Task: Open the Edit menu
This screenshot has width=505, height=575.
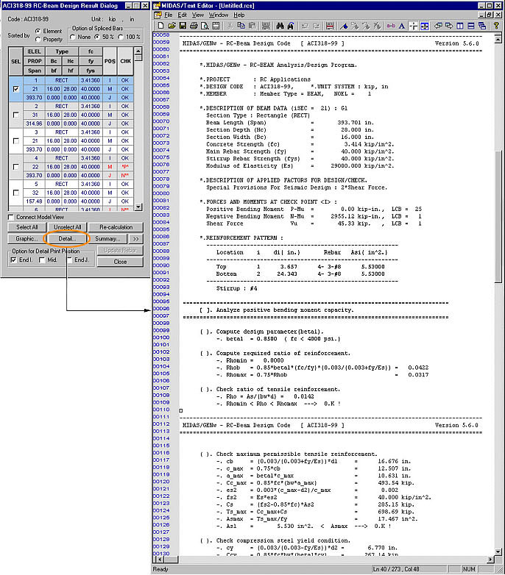Action: coord(182,14)
